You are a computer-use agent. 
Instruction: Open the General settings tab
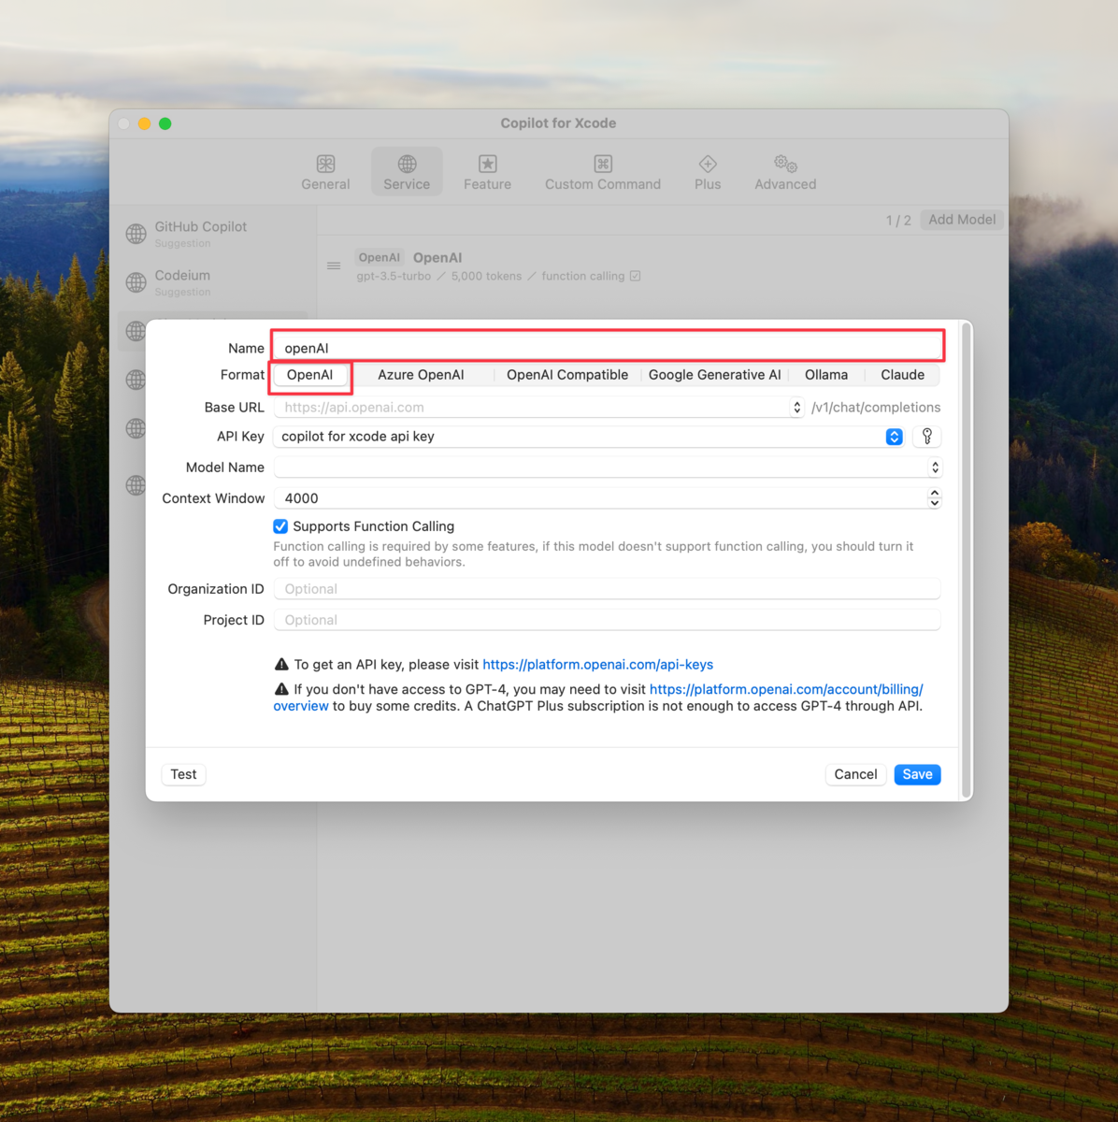tap(325, 173)
